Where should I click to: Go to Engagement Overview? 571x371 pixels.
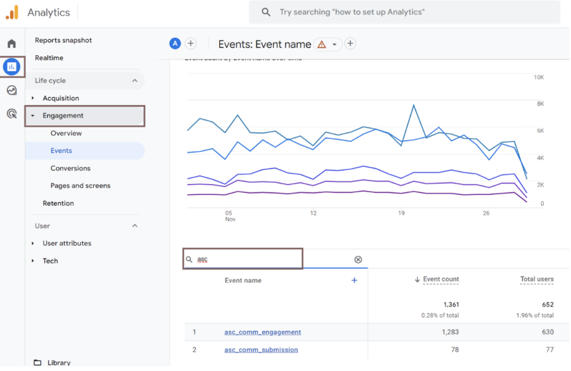pyautogui.click(x=66, y=133)
